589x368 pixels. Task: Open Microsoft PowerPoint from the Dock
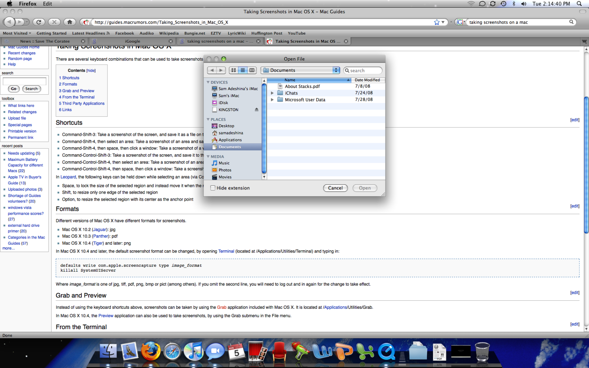(343, 352)
